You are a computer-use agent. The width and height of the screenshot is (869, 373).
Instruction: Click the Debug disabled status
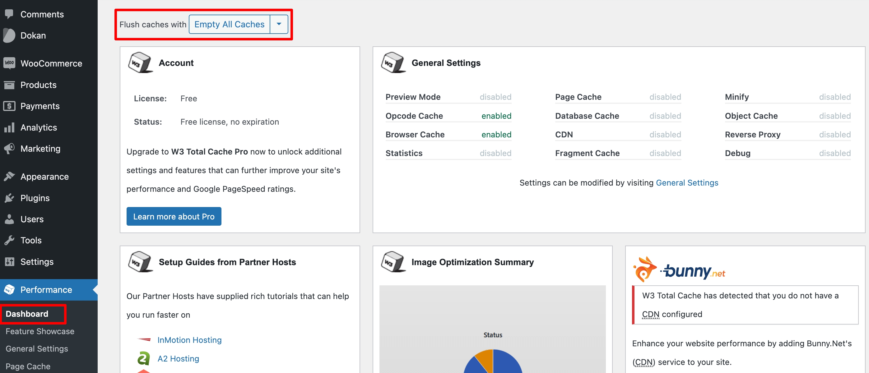pos(835,153)
